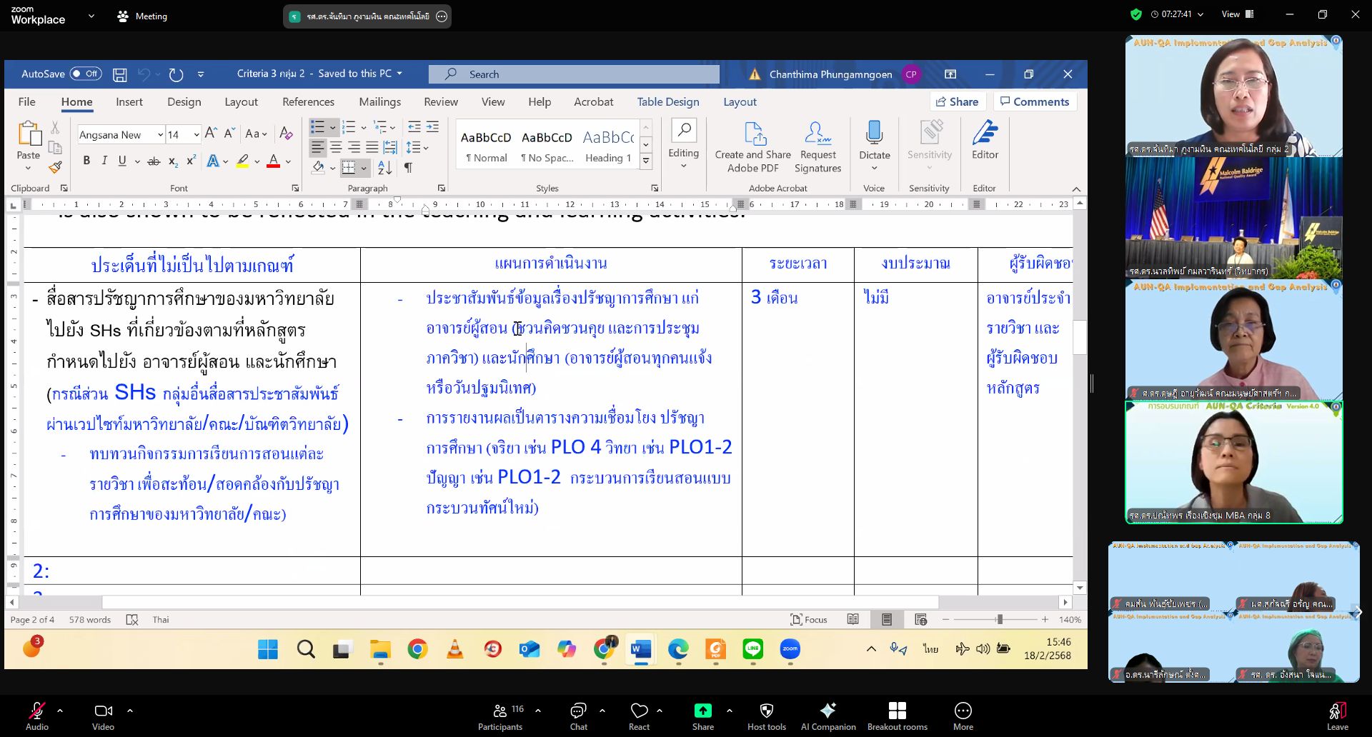
Task: Select the Heading 1 style thumbnail
Action: (608, 145)
